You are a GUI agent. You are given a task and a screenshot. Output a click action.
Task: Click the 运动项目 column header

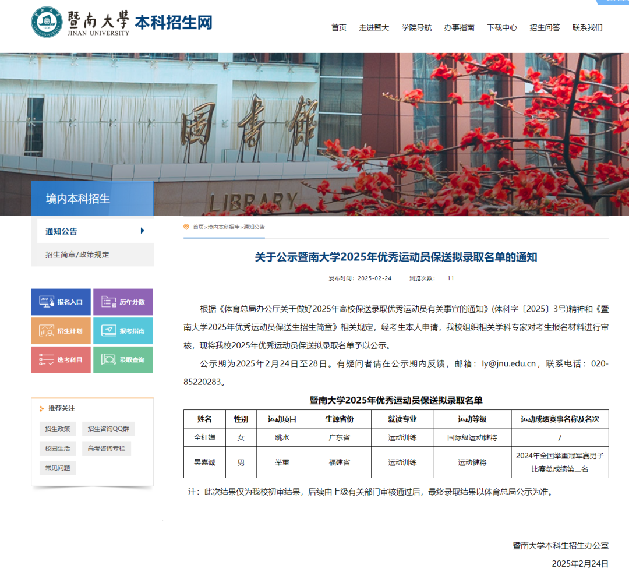tap(282, 419)
